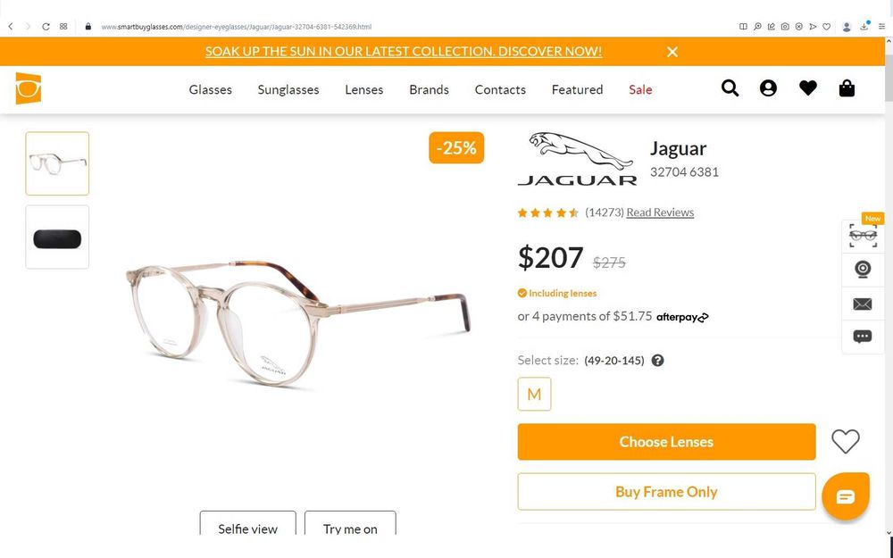Image resolution: width=893 pixels, height=558 pixels.
Task: Select size M option
Action: point(534,394)
